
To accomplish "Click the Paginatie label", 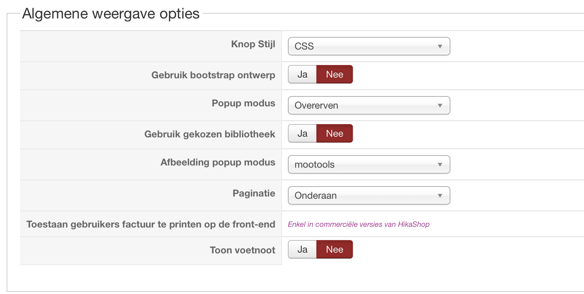I will coord(254,193).
